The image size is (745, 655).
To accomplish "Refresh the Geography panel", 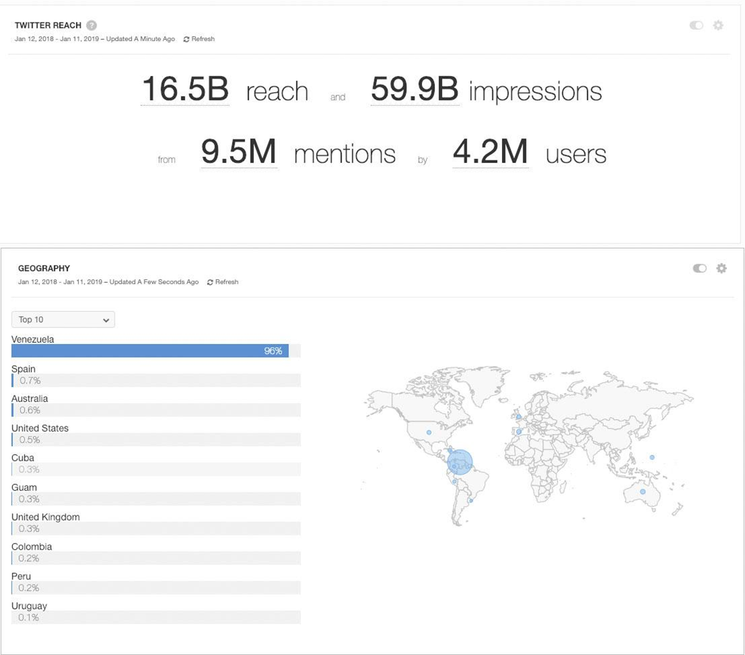I will tap(223, 282).
